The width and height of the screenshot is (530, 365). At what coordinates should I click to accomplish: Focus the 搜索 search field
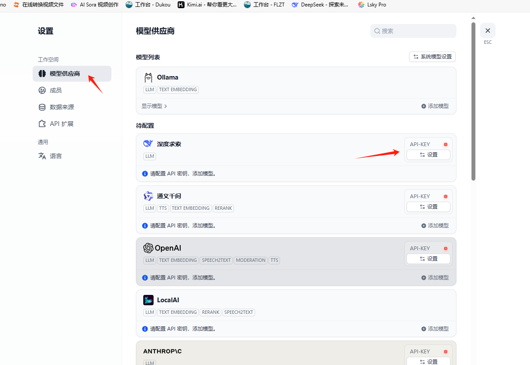pyautogui.click(x=413, y=31)
